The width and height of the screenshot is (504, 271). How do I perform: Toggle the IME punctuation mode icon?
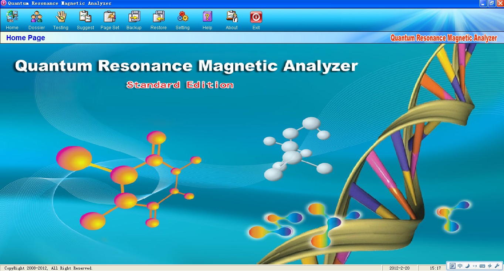click(475, 266)
